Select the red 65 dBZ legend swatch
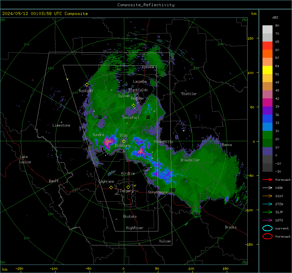The image size is (292, 273). click(x=267, y=46)
